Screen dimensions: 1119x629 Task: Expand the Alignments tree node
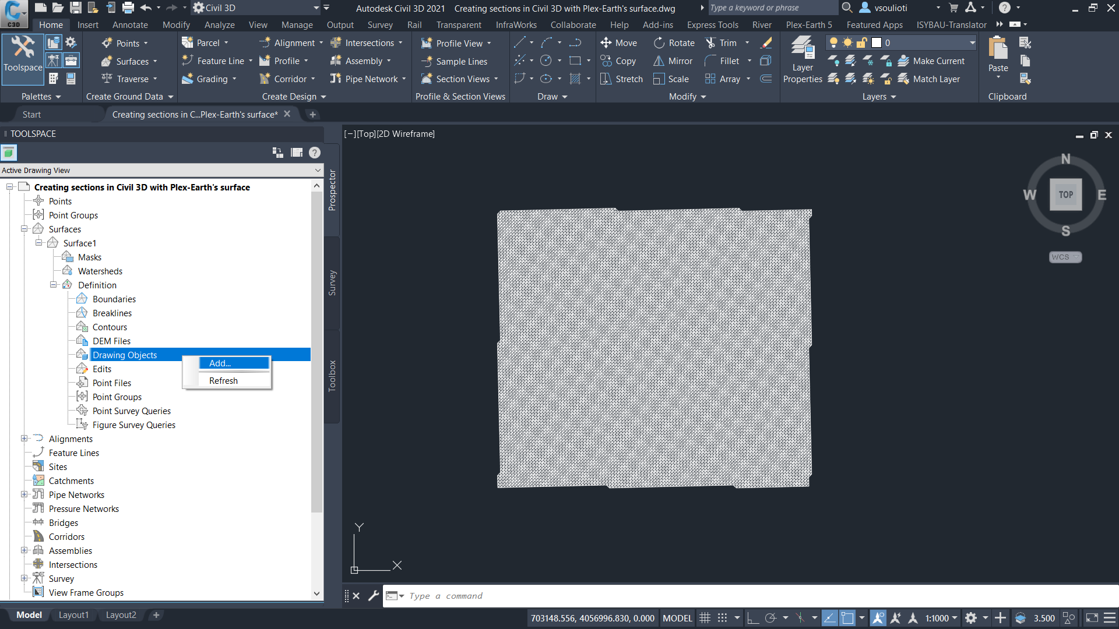pos(24,439)
